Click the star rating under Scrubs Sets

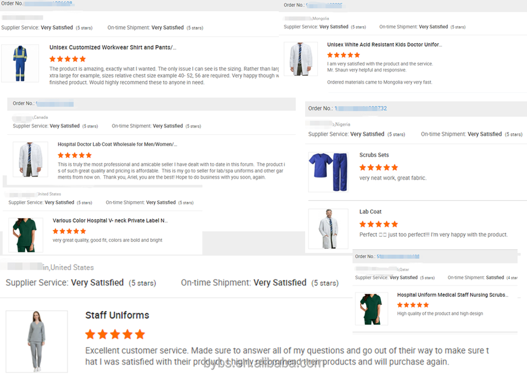[378, 167]
